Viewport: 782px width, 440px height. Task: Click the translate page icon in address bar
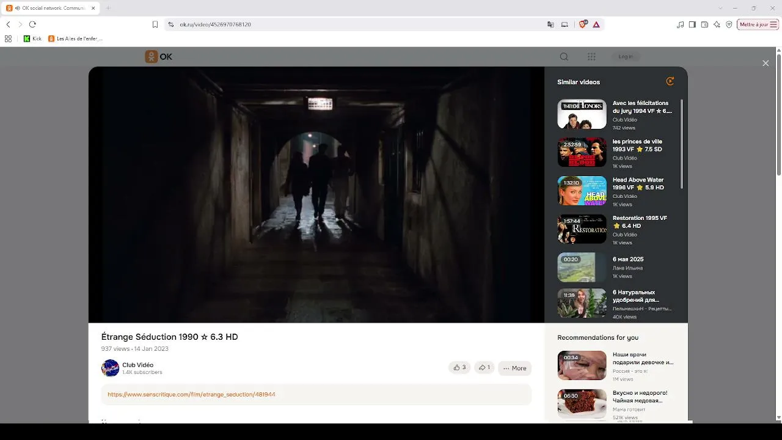(550, 24)
